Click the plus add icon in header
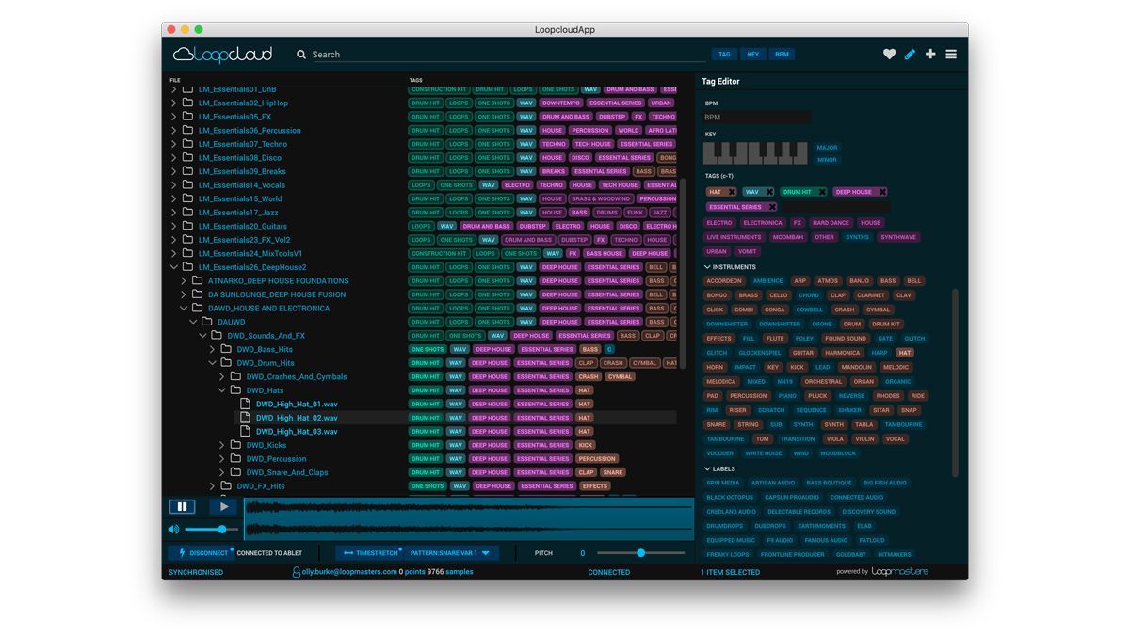 (x=930, y=55)
